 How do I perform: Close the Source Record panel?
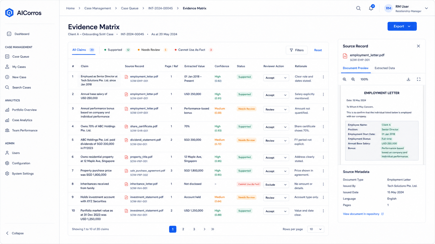click(418, 46)
